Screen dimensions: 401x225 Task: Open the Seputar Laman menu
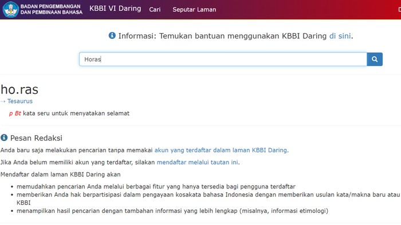[x=194, y=10]
